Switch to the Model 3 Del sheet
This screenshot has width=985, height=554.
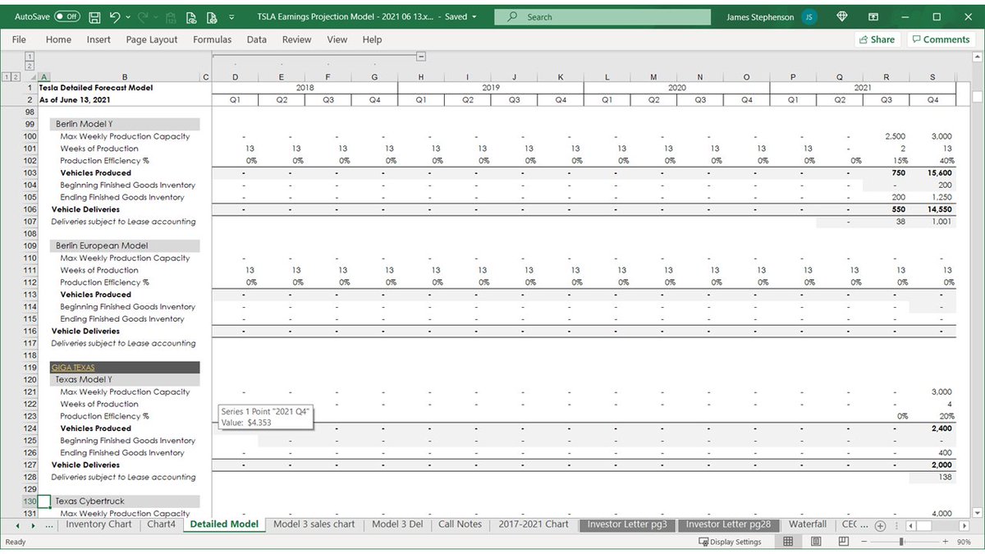coord(397,524)
